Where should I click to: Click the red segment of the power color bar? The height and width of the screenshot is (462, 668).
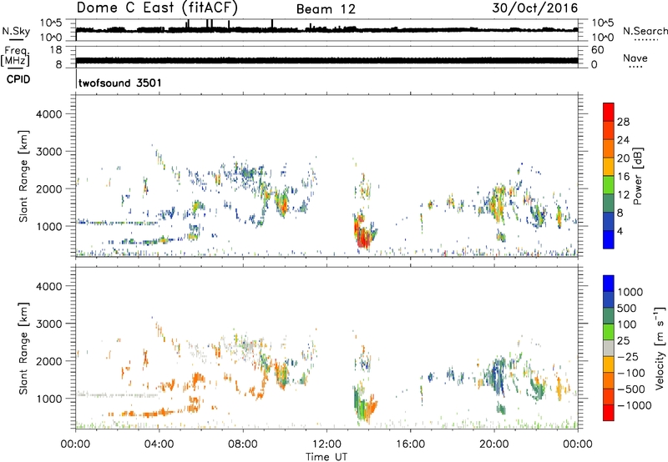tap(609, 112)
